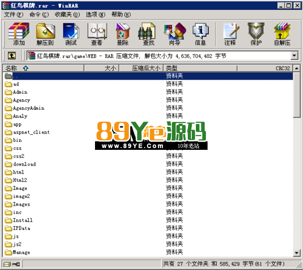The width and height of the screenshot is (303, 270).
Task: Select the download folder name
Action: [24, 164]
